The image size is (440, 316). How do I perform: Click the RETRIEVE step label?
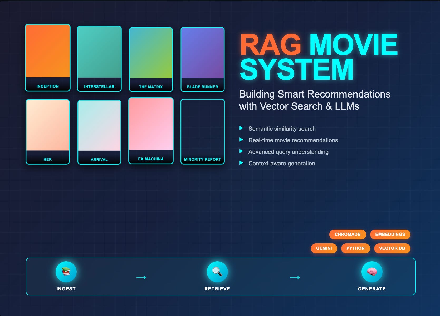(217, 289)
